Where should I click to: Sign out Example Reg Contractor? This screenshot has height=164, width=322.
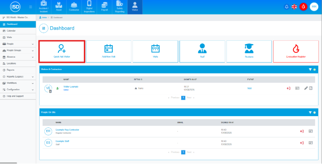pyautogui.click(x=302, y=131)
